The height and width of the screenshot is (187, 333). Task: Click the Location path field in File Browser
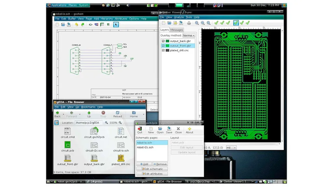89,123
